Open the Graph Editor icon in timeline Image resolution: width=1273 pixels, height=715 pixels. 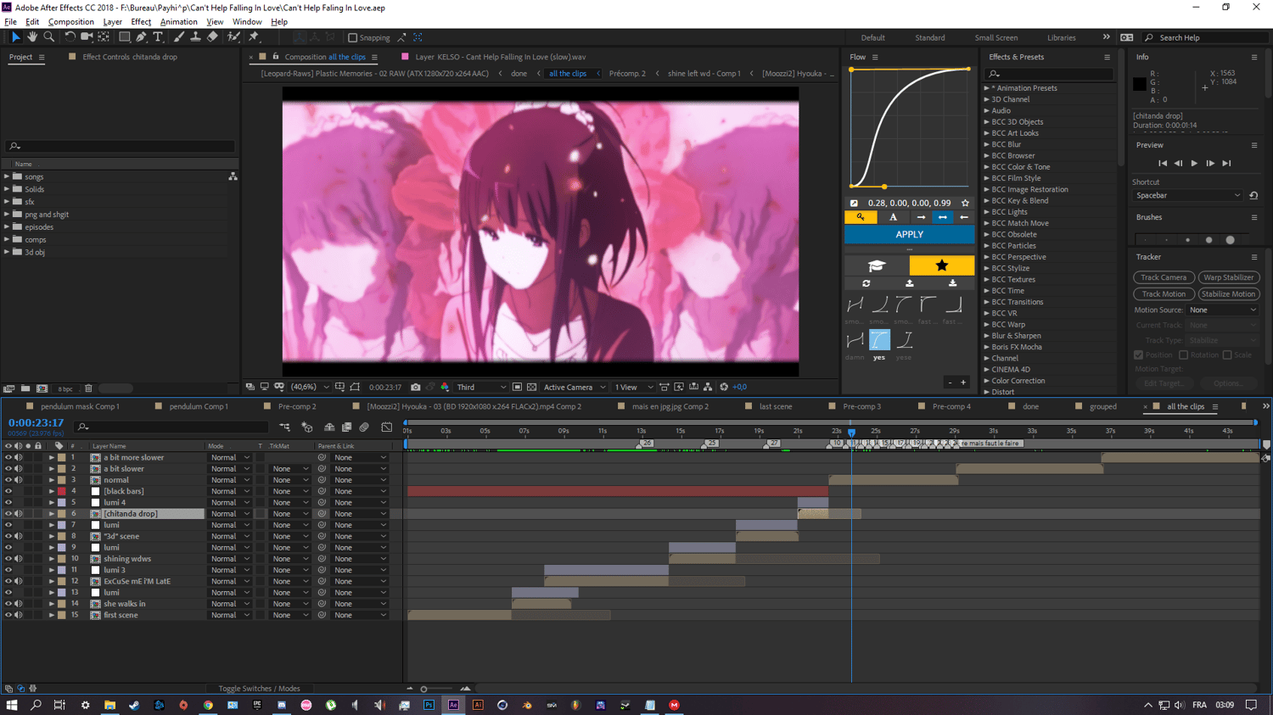[386, 427]
